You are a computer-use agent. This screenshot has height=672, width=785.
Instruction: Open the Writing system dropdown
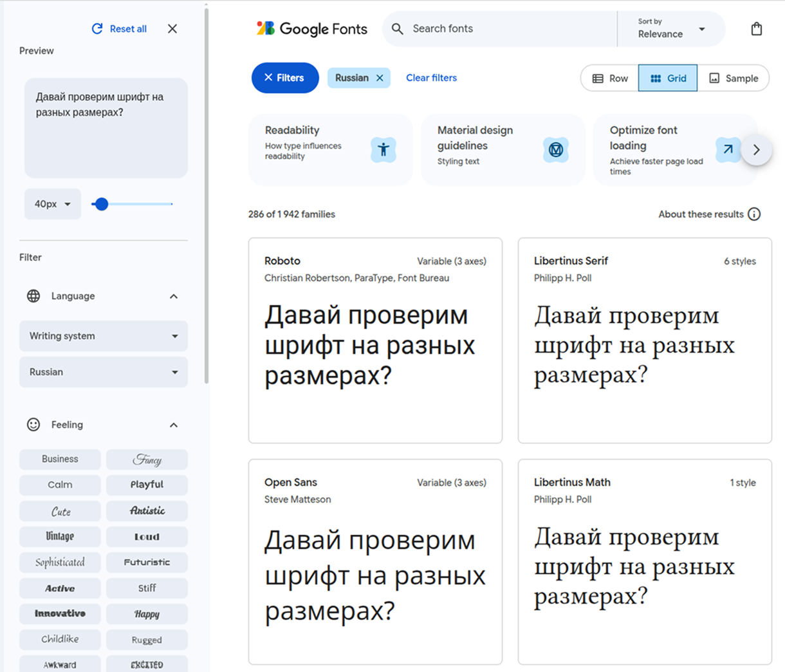pos(104,336)
